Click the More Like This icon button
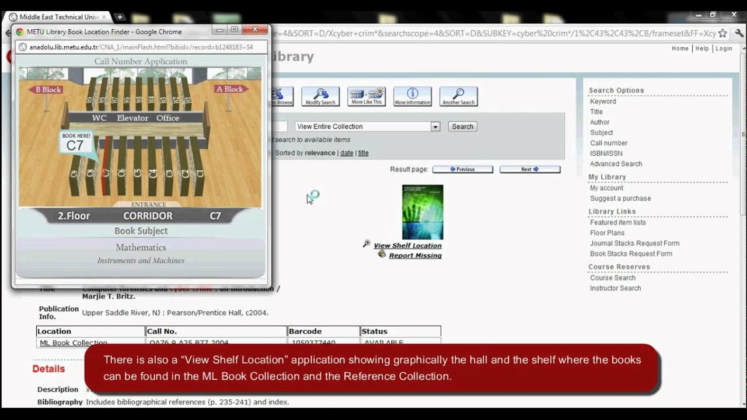The image size is (747, 420). point(366,96)
